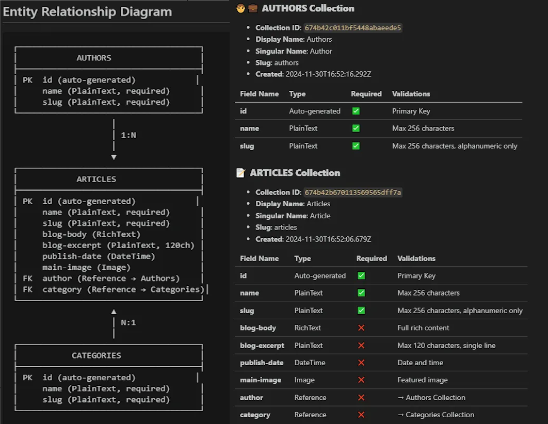Click the N:1 up arrow above CATEGORIES box
This screenshot has width=548, height=424.
114,312
